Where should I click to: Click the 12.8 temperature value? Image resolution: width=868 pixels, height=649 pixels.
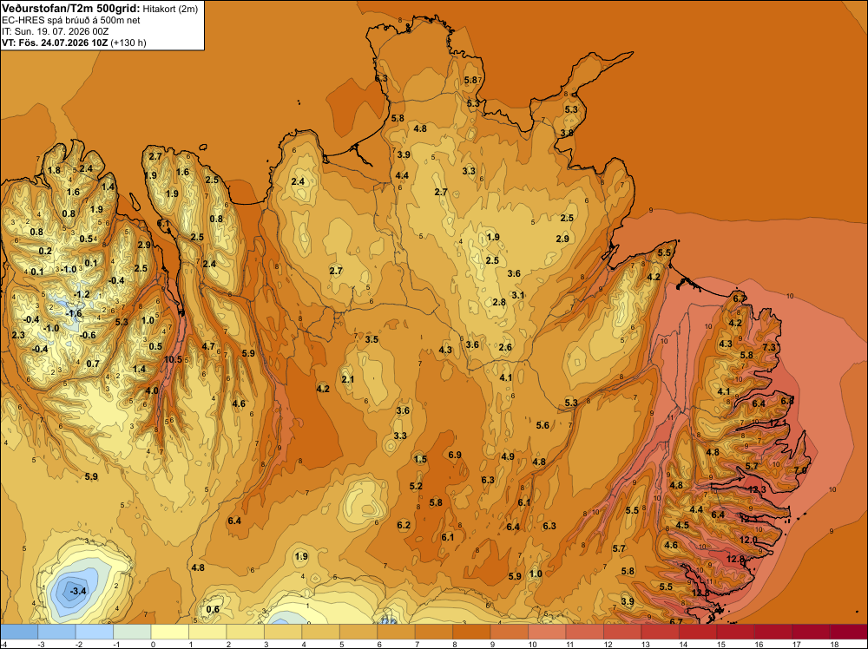735,559
